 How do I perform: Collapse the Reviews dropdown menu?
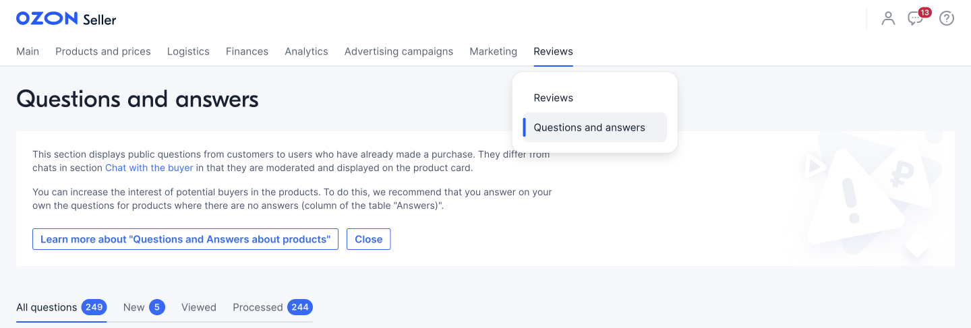(553, 51)
